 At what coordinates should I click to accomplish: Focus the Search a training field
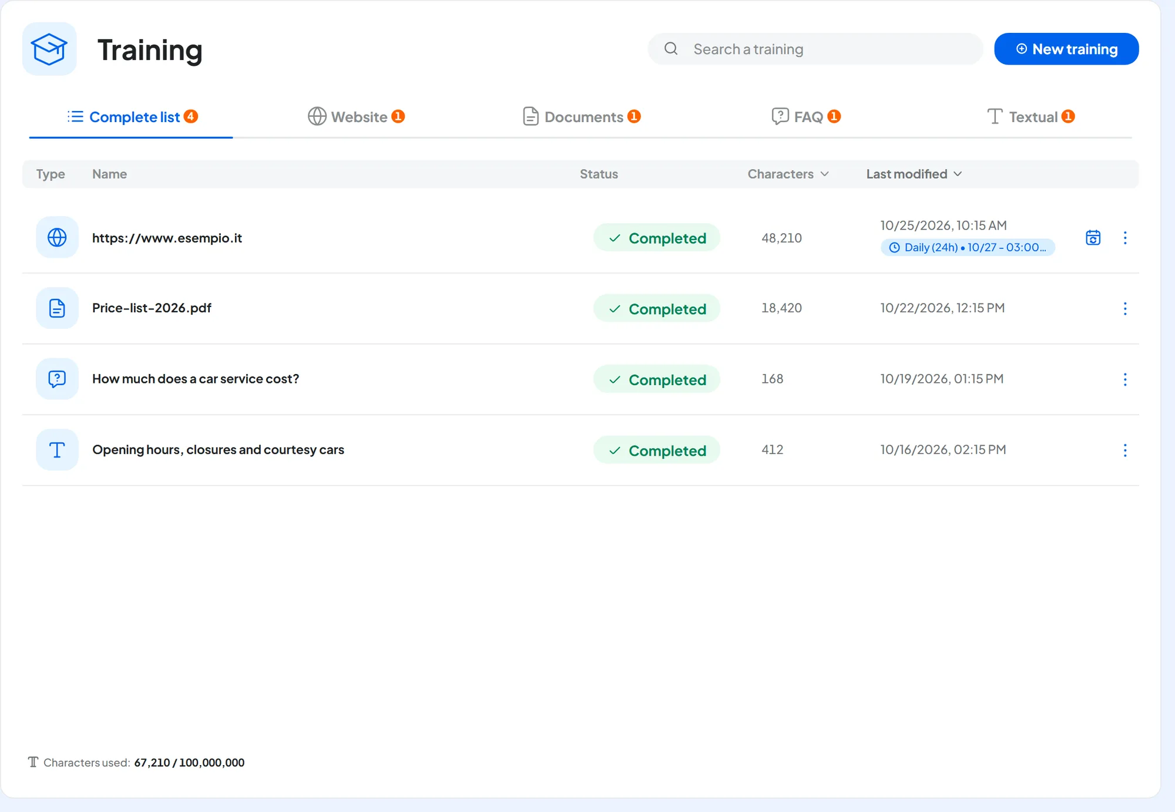(815, 49)
